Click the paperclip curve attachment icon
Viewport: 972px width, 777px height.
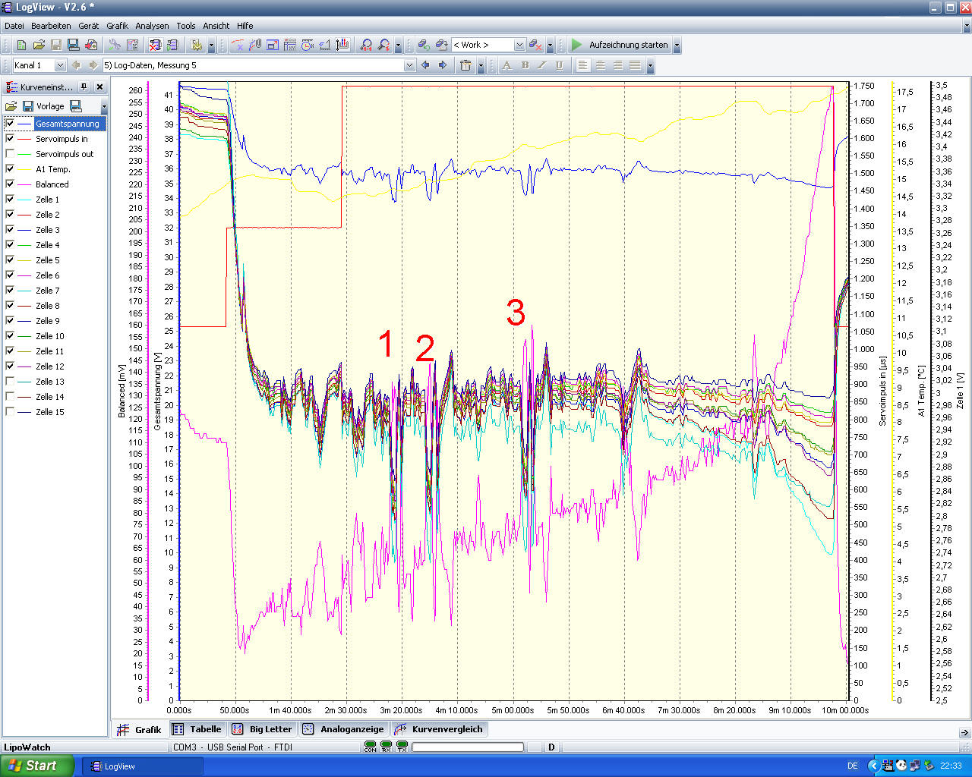coord(255,45)
